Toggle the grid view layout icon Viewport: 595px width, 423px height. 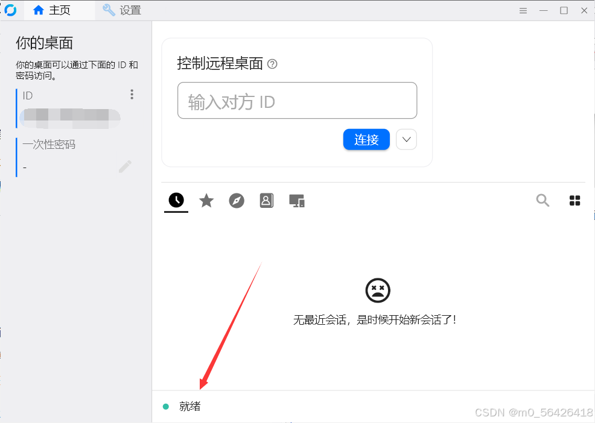click(574, 201)
